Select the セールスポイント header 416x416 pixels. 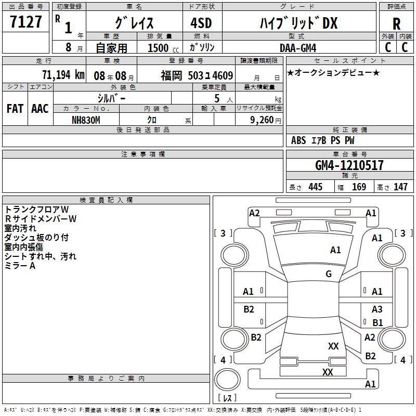(349, 61)
